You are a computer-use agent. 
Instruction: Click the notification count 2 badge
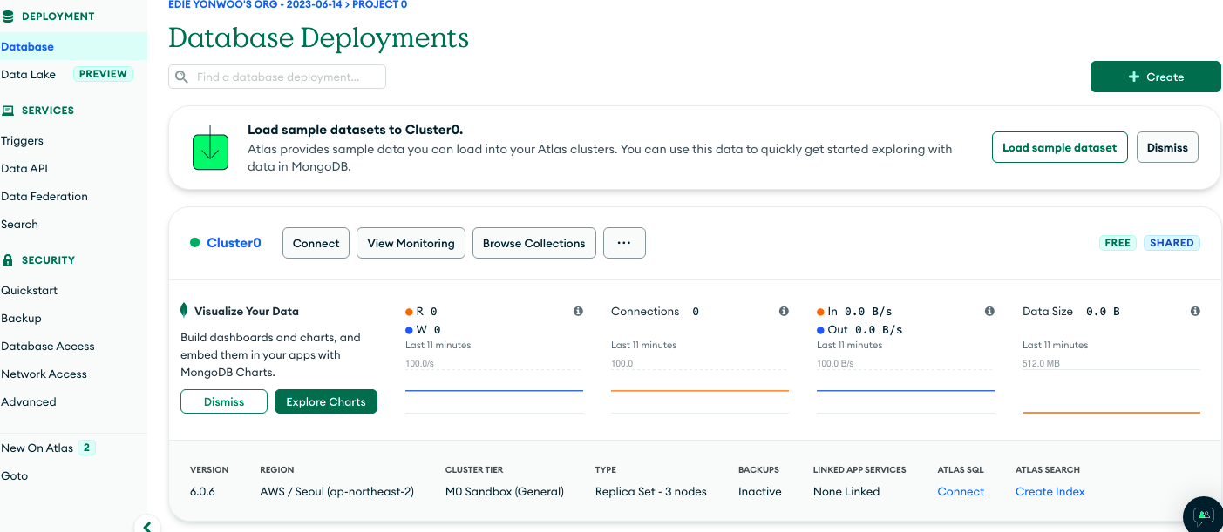click(86, 448)
